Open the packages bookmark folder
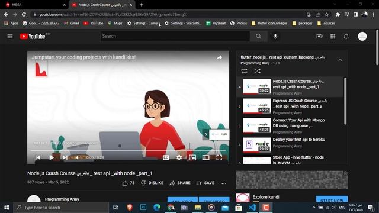Image resolution: width=379 pixels, height=213 pixels. tap(303, 24)
